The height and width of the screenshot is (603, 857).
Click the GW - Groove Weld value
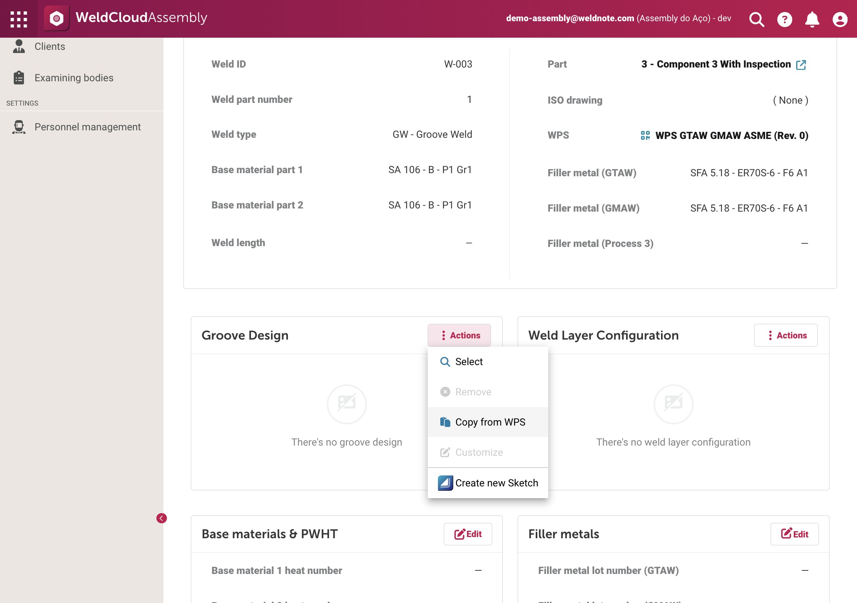(432, 134)
